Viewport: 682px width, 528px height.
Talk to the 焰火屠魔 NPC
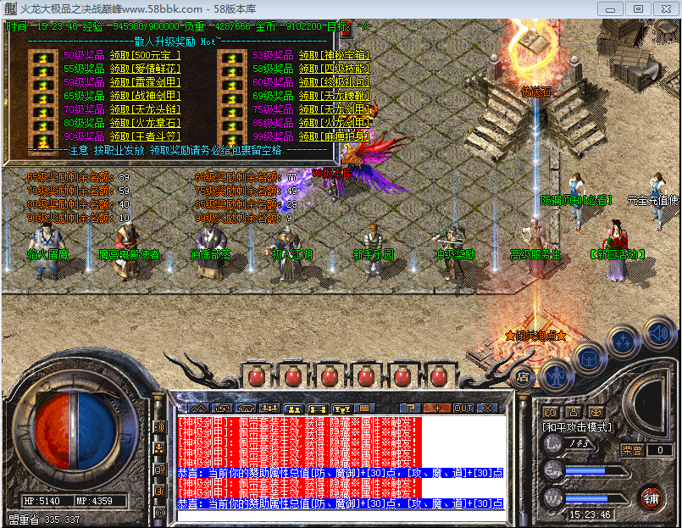(47, 253)
